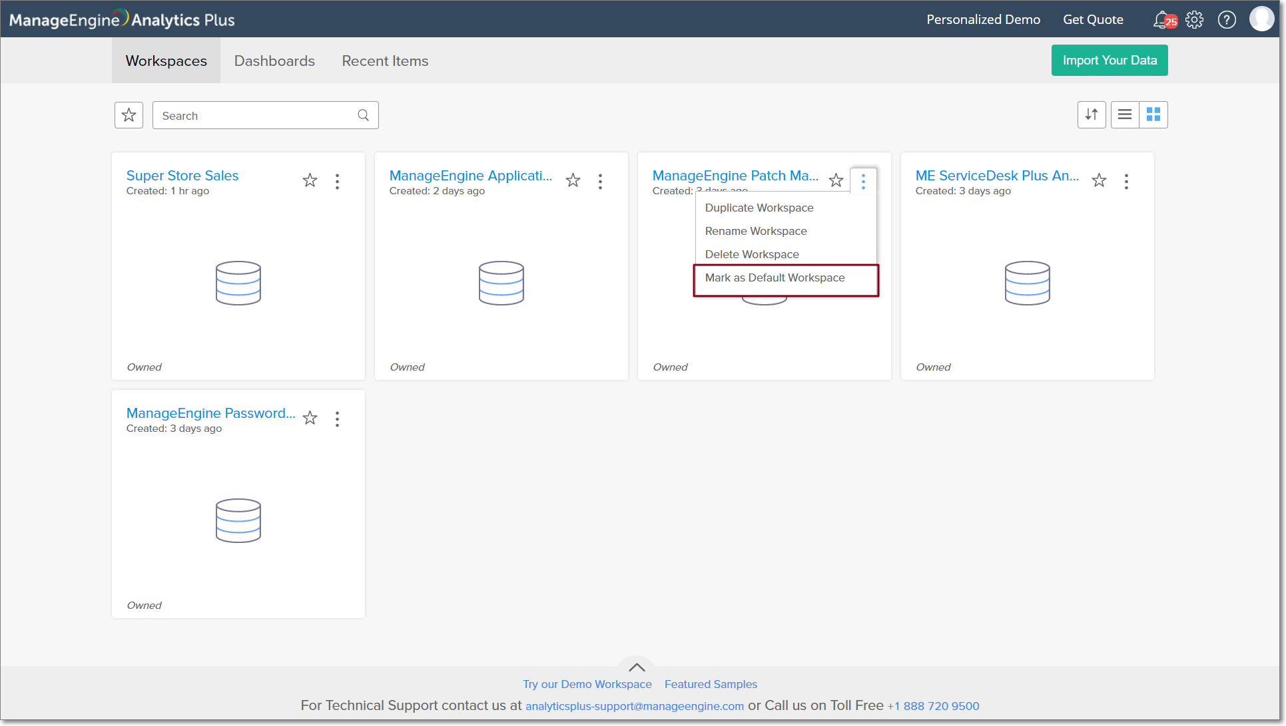Open the settings gear icon
The height and width of the screenshot is (726, 1286).
1195,19
